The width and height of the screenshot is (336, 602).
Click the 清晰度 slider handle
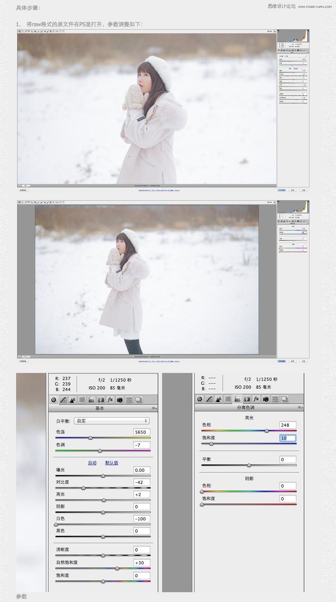pos(103,555)
